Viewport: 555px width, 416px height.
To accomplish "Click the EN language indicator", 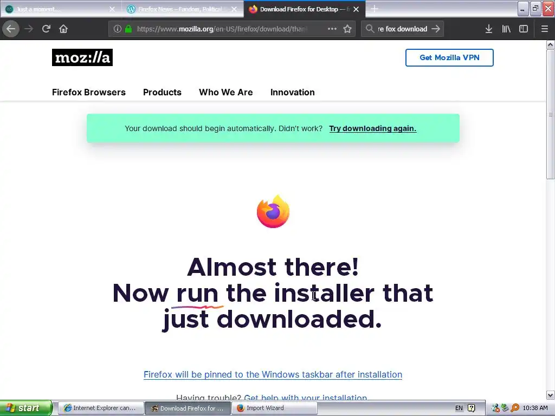I will click(459, 408).
